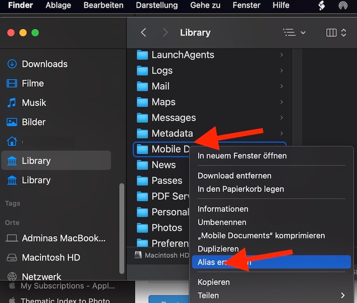The width and height of the screenshot is (357, 303).
Task: Expand Logs with its chevron
Action: [282, 70]
